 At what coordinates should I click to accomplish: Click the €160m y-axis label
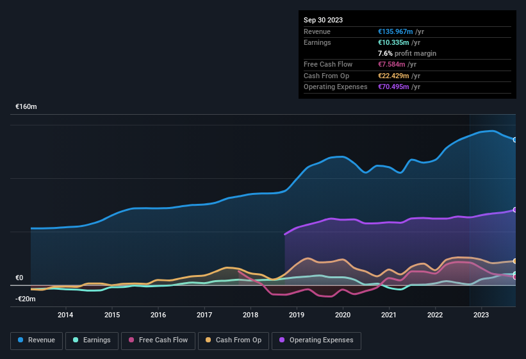coord(26,106)
